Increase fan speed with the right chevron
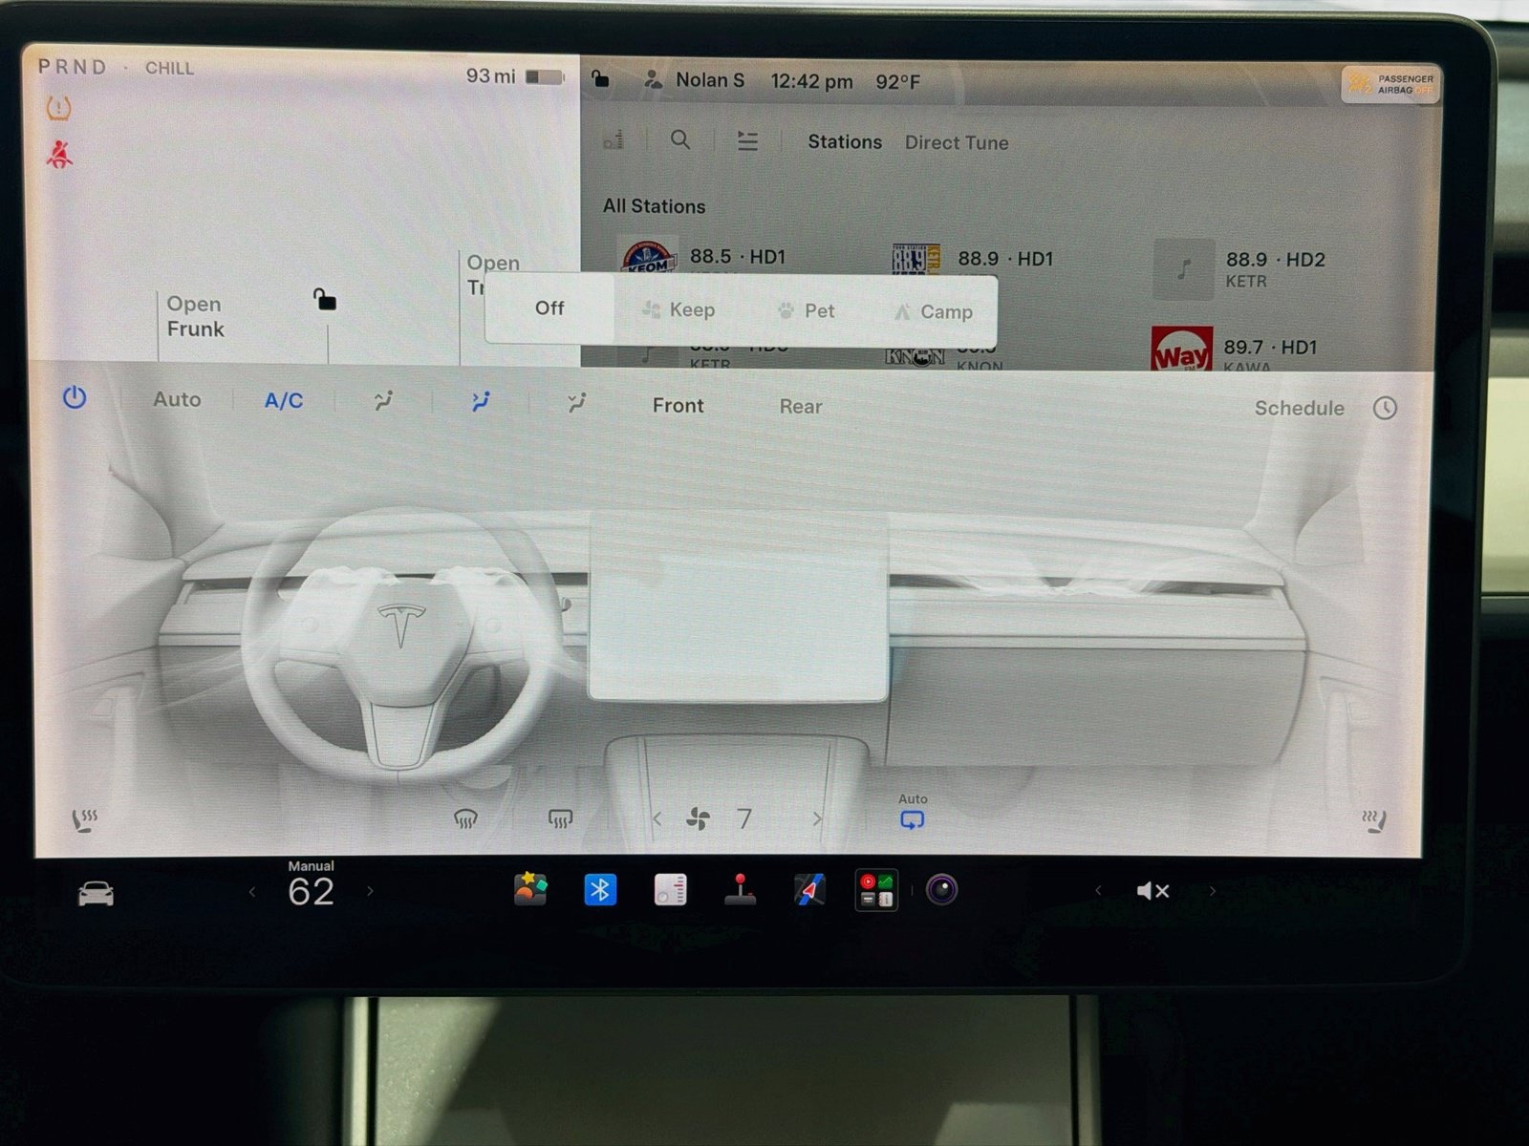 817,819
